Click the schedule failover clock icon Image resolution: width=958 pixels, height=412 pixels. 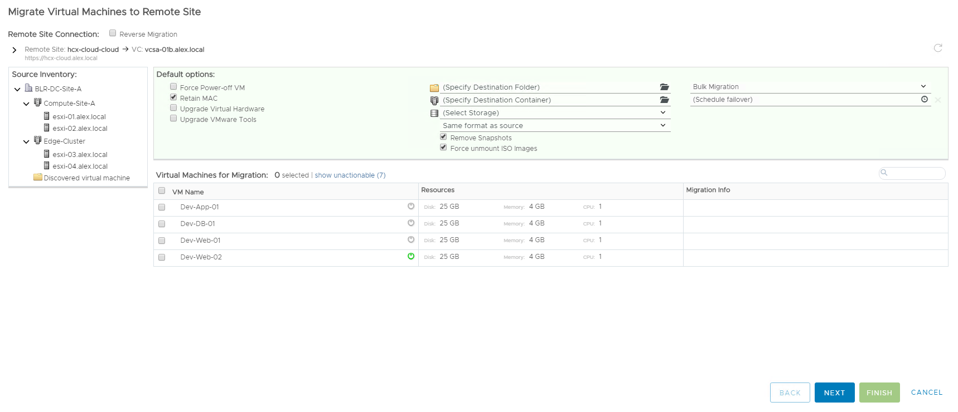(924, 100)
